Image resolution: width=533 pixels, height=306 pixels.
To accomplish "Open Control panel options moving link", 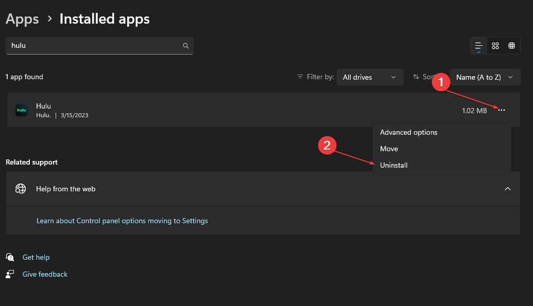I will (122, 221).
